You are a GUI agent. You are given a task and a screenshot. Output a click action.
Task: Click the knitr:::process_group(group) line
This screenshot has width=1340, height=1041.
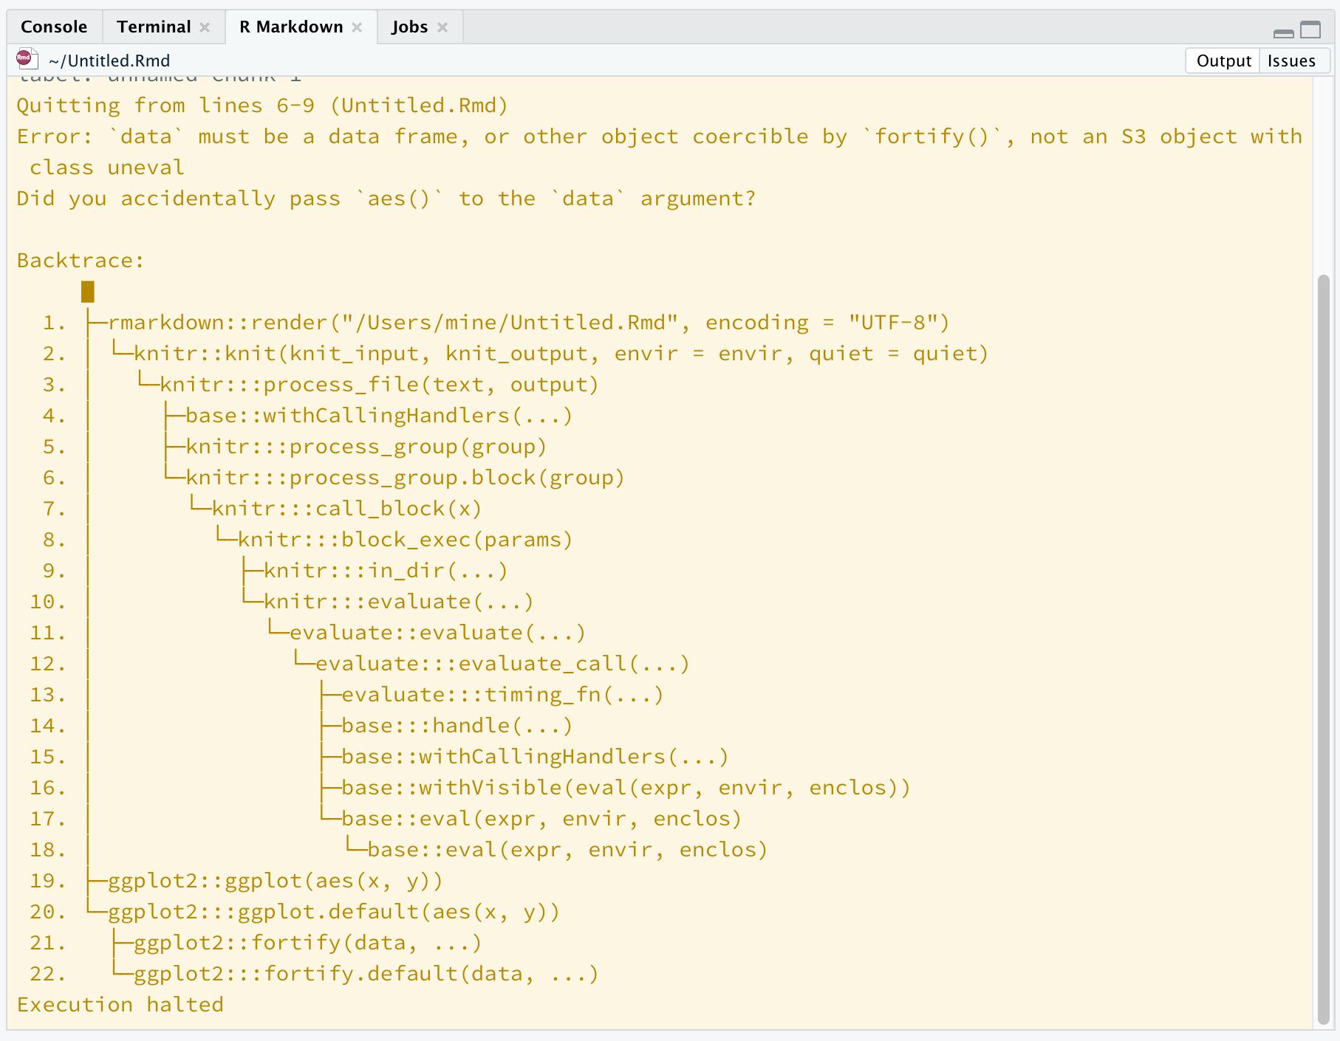click(366, 447)
